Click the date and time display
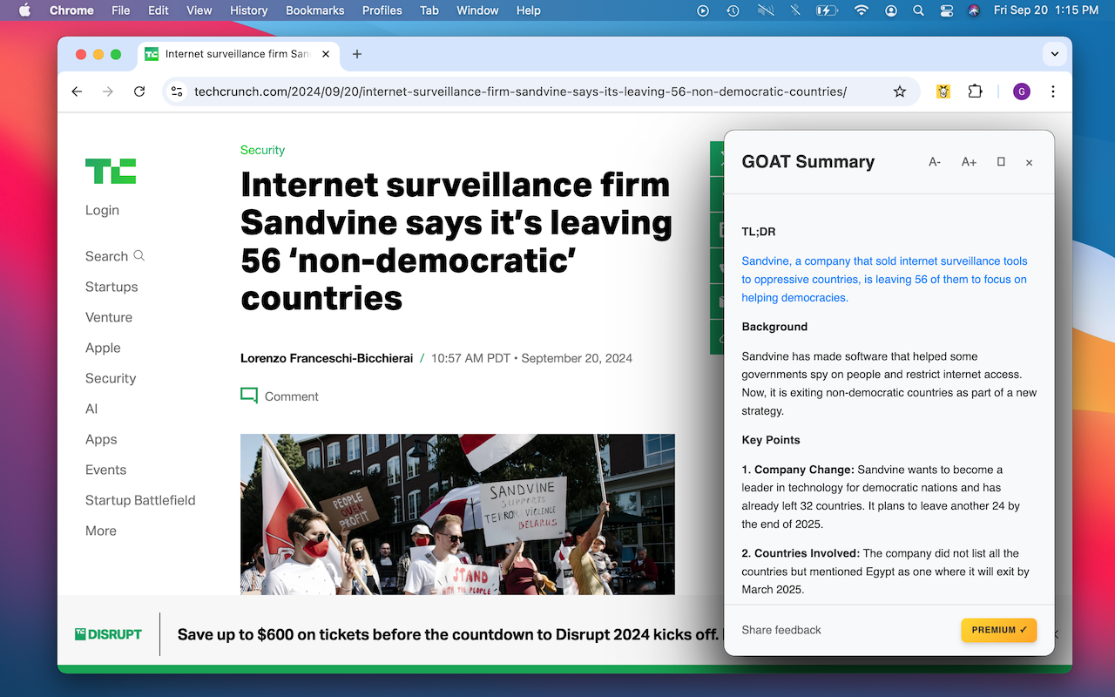This screenshot has width=1115, height=697. [x=1046, y=10]
